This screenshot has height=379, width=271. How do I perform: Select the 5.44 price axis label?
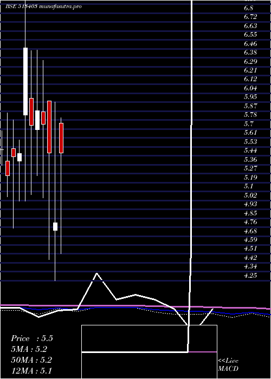[x=250, y=151]
